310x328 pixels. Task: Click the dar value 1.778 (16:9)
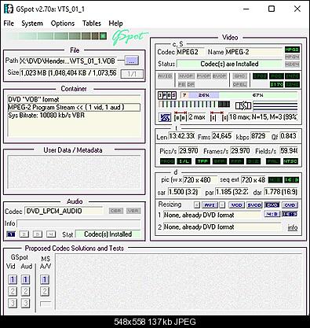click(x=281, y=192)
